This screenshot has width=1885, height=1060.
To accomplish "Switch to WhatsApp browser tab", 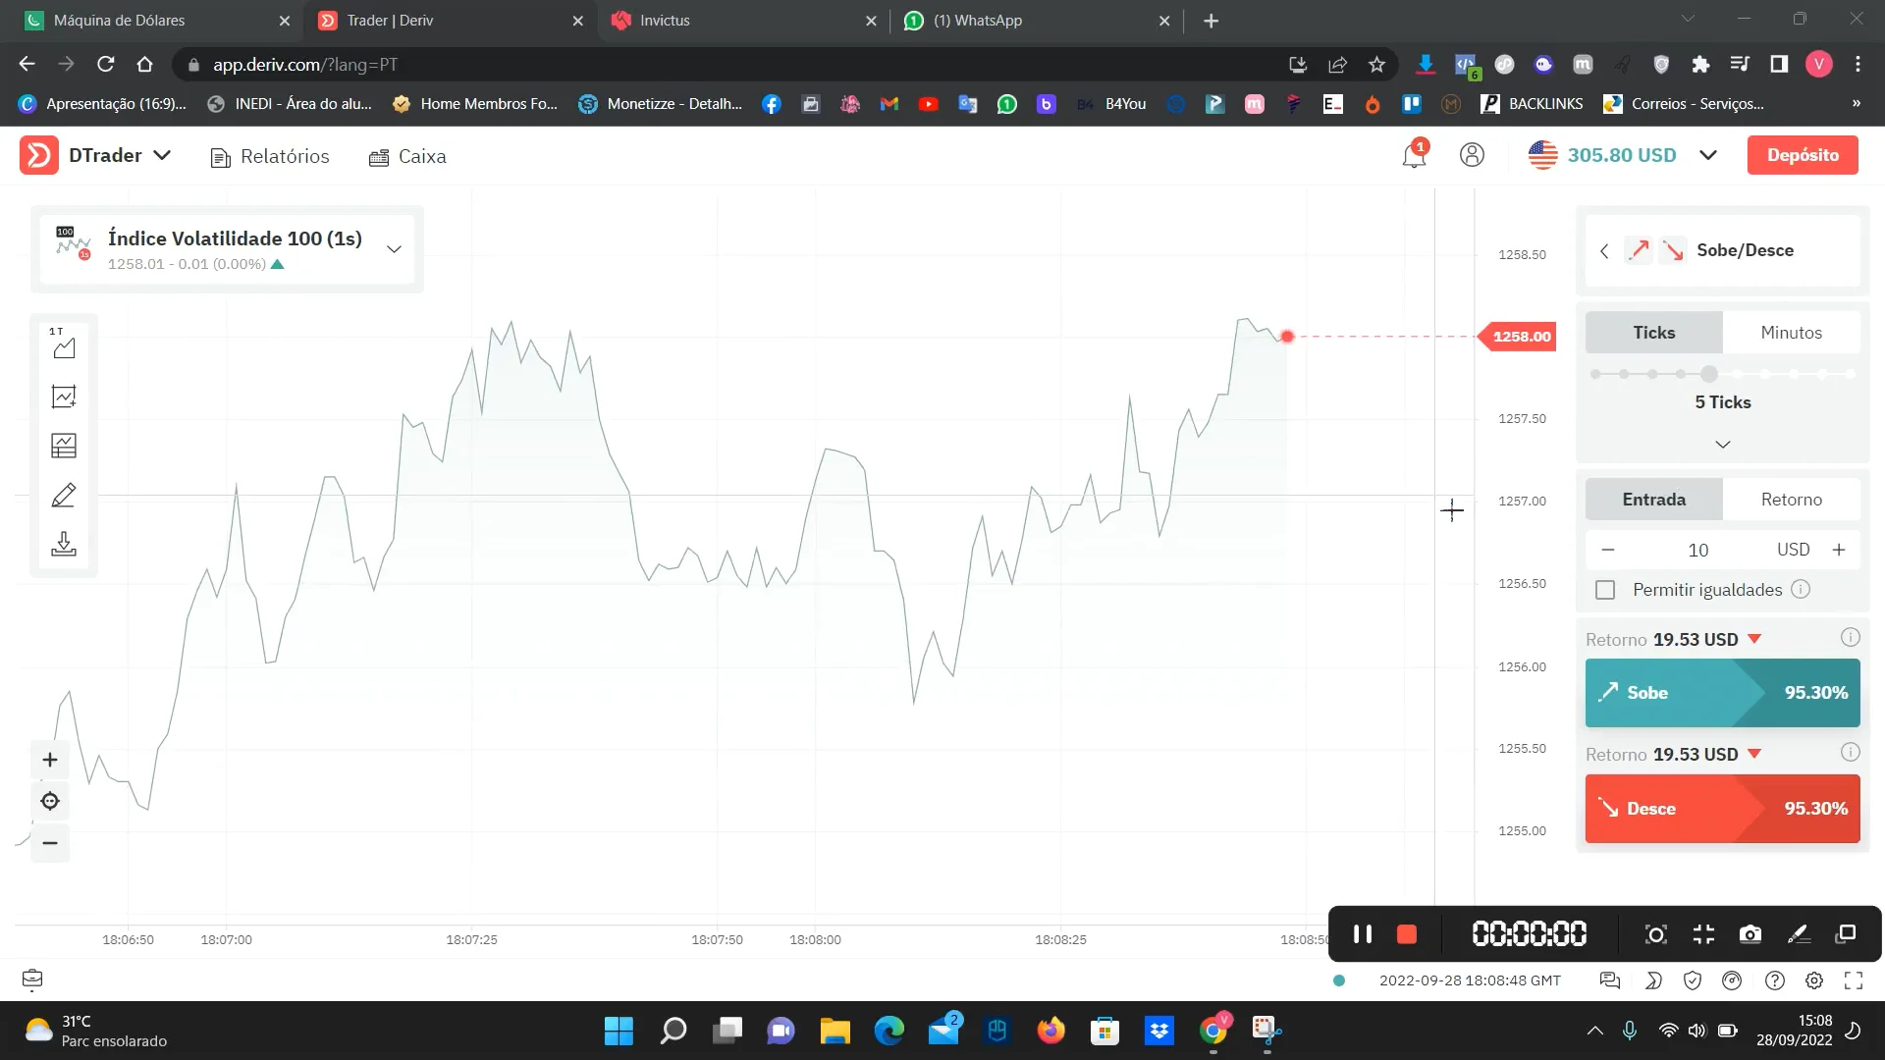I will (x=1036, y=21).
